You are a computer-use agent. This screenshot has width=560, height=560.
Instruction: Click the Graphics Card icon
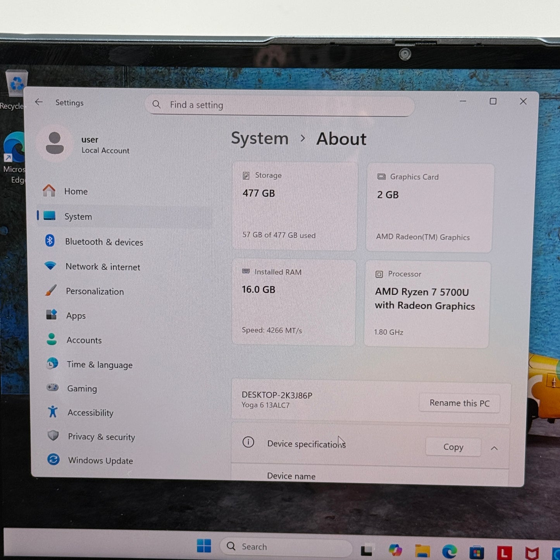[381, 177]
